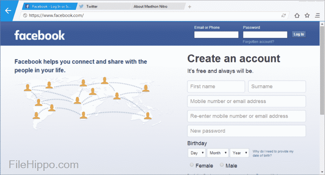325x175 pixels.
Task: Click the globe site info icon
Action: click(x=25, y=15)
